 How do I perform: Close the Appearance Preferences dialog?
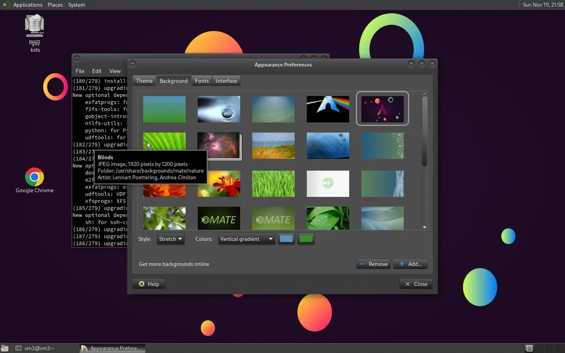click(416, 284)
